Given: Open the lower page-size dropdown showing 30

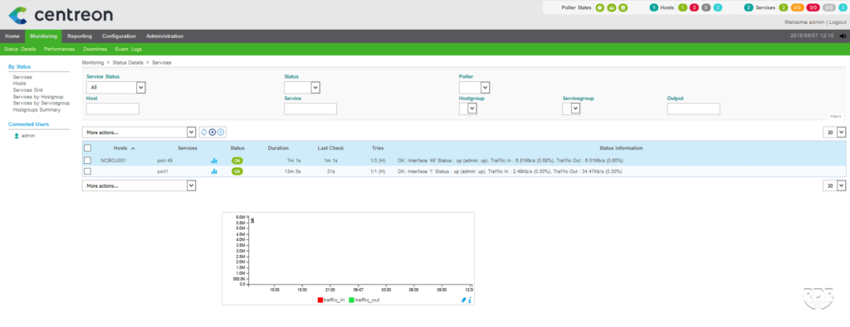Looking at the screenshot, I should [834, 185].
